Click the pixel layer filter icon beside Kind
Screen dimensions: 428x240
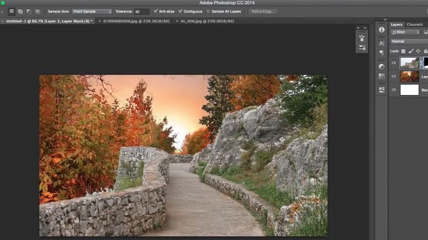tap(426, 32)
